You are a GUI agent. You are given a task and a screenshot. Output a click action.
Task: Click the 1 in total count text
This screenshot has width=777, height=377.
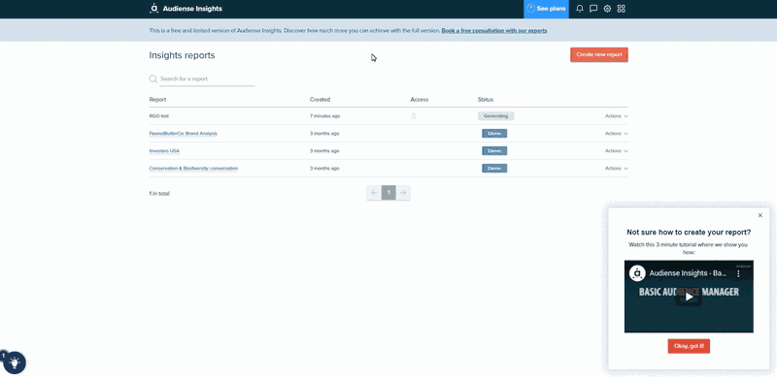point(159,194)
